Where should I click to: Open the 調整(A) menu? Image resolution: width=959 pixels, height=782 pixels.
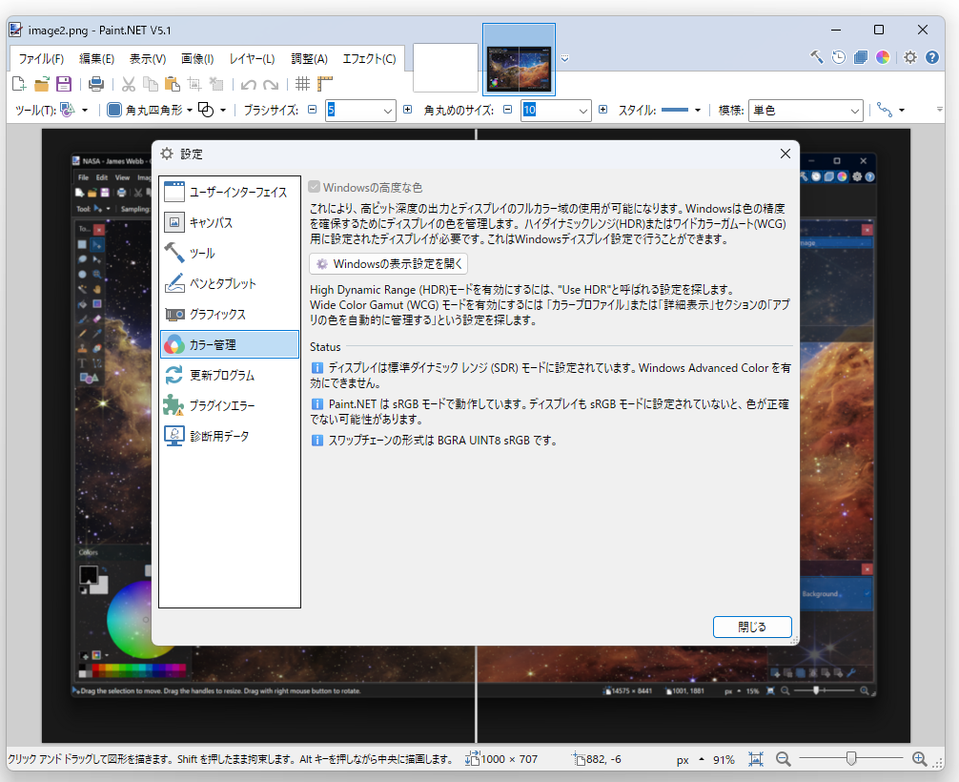pos(310,59)
